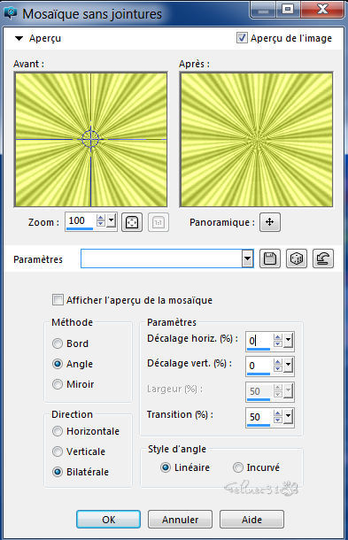Select the Incurvé angle style
Viewport: 348px width, 540px height.
[x=237, y=467]
